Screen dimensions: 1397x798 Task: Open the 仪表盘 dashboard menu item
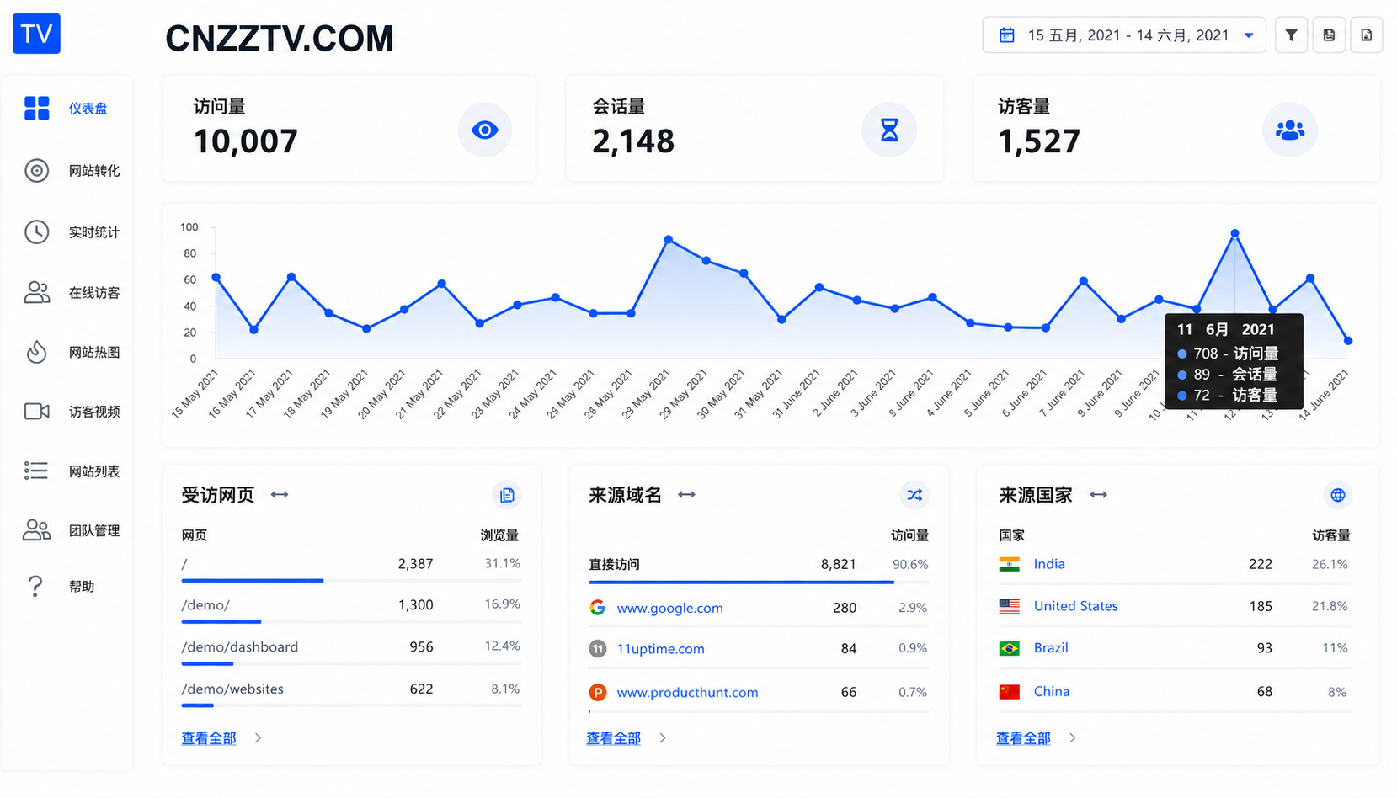88,109
